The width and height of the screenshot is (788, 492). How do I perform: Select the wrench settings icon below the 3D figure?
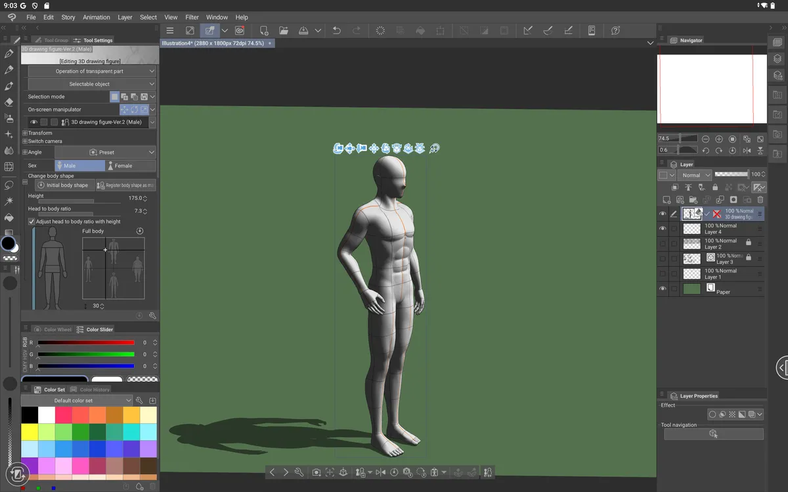coord(299,472)
